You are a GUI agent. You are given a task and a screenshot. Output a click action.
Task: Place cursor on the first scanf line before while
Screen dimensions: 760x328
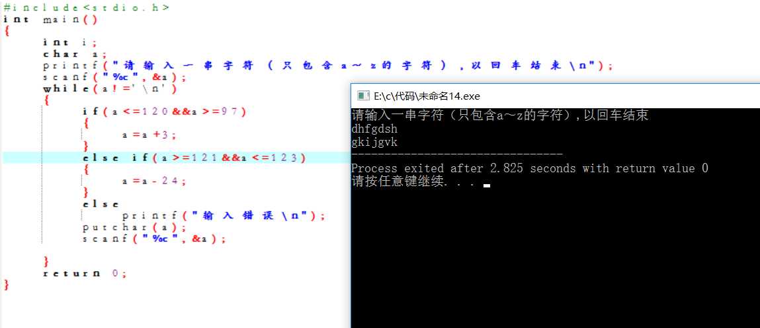click(114, 77)
